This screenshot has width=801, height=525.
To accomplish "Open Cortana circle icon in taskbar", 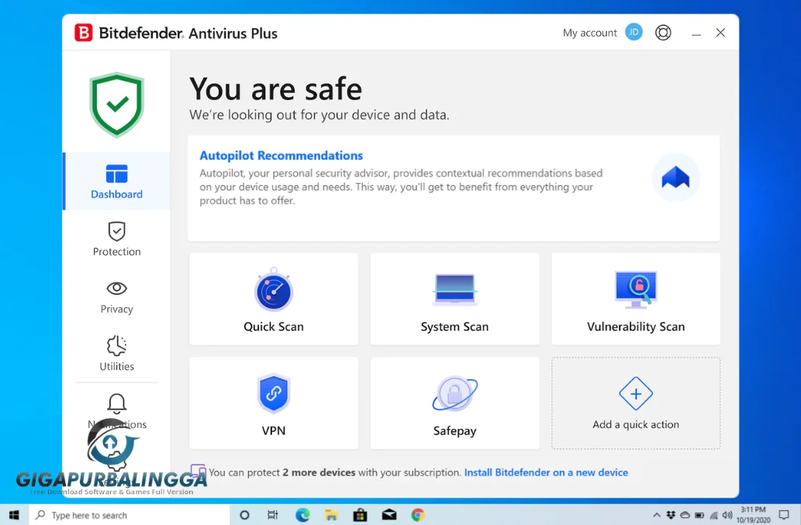I will (244, 515).
